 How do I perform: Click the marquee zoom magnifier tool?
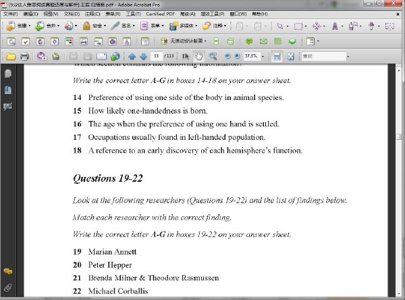213,56
